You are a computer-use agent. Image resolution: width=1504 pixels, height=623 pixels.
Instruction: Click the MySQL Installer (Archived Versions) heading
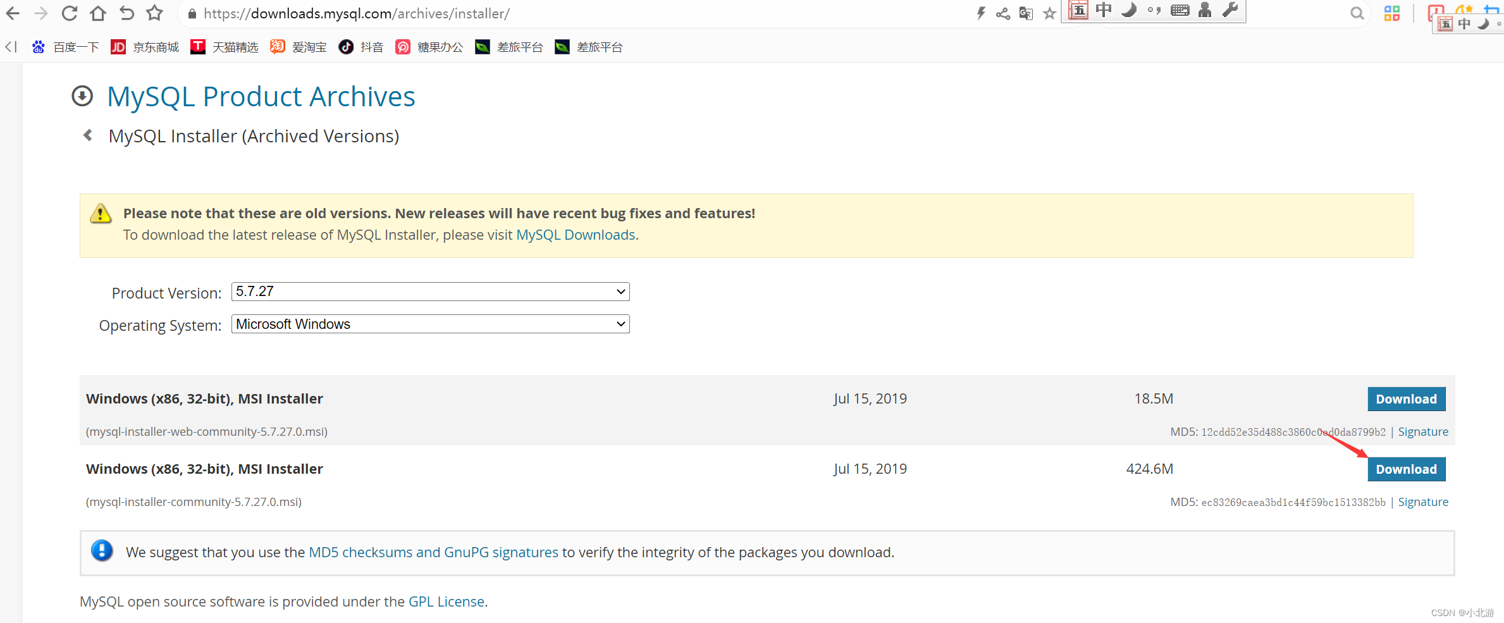[254, 136]
